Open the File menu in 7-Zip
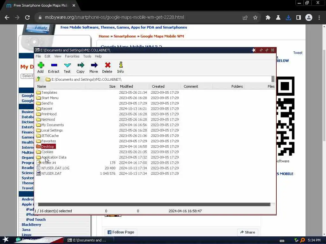The width and height of the screenshot is (326, 244). point(38,56)
